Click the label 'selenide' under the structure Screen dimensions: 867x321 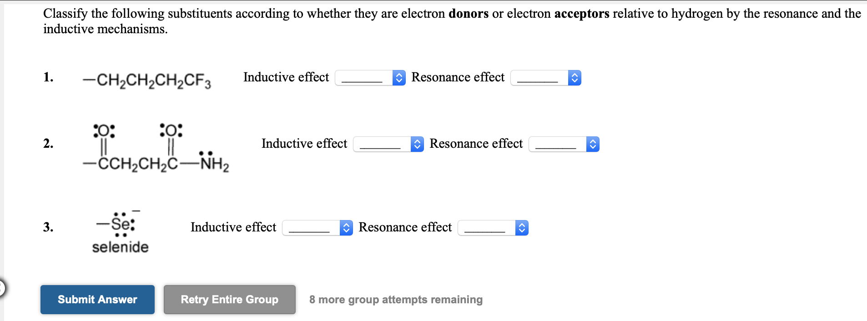point(120,247)
